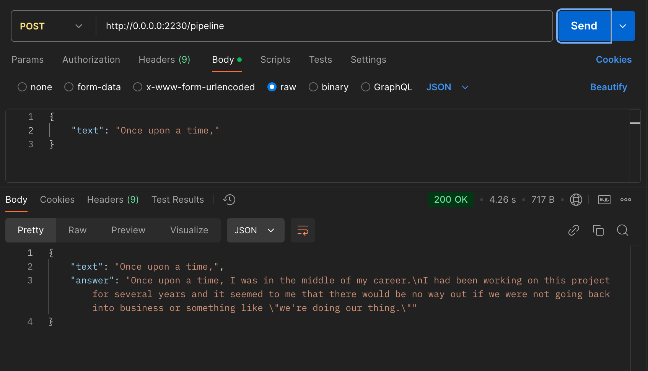The width and height of the screenshot is (648, 371).
Task: Toggle the response line wrap icon
Action: click(303, 230)
